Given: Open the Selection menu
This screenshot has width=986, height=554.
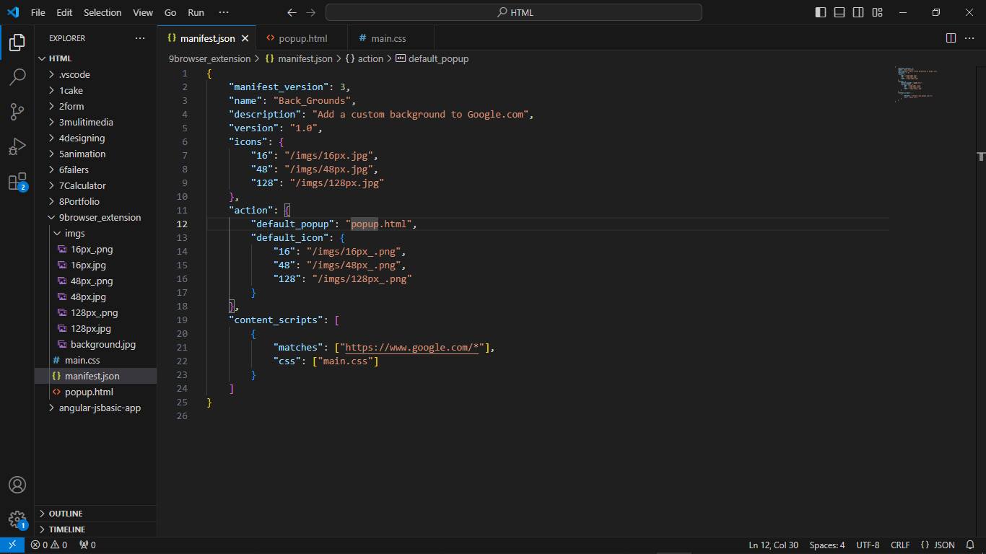Looking at the screenshot, I should 102,12.
